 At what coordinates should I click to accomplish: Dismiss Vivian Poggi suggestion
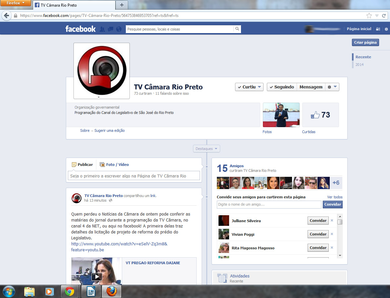[x=332, y=234]
